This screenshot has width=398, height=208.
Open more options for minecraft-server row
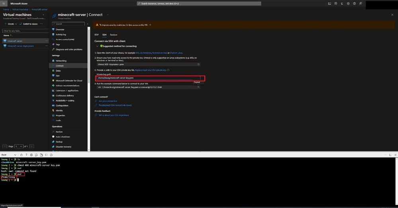click(47, 41)
